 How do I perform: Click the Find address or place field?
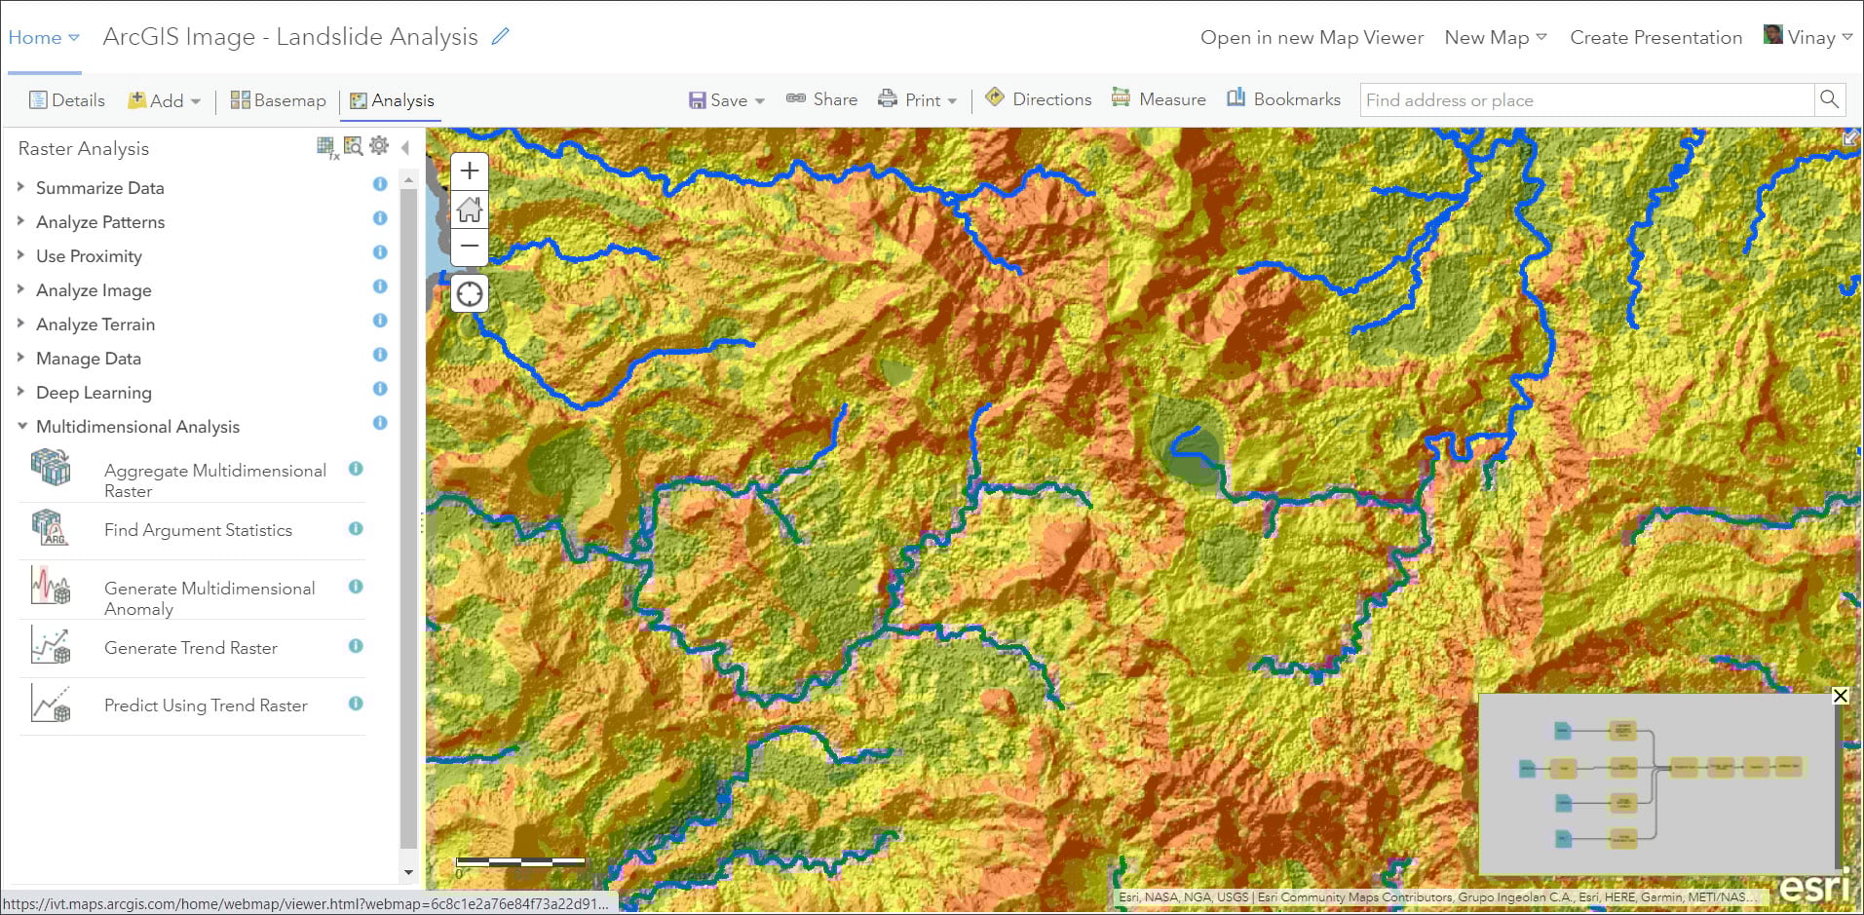point(1587,99)
